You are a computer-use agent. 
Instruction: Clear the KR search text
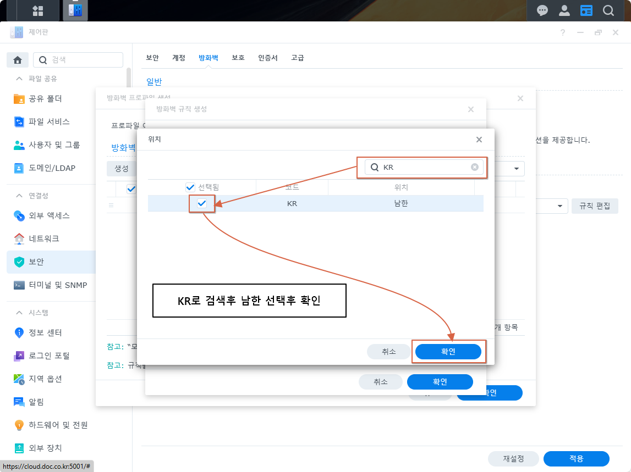474,167
